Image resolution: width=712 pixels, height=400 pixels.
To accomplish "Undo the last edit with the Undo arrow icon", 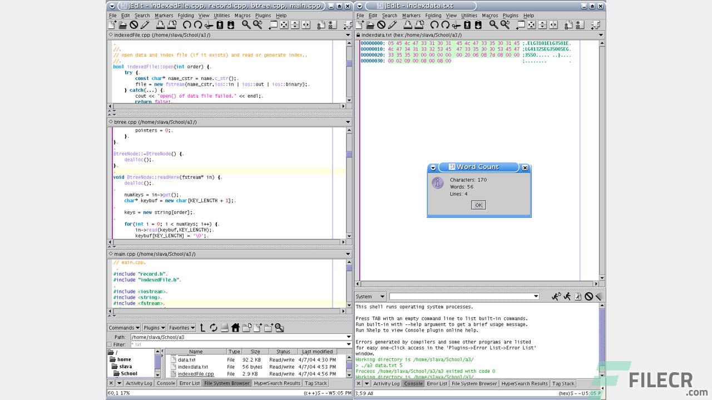I will [x=187, y=24].
